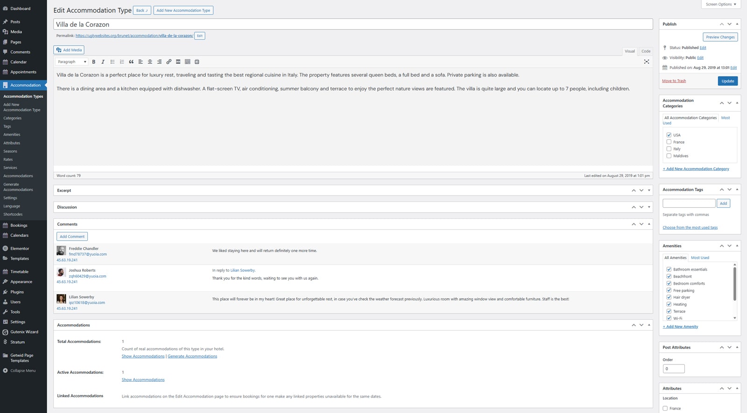Expand the Excerpt panel toggle

coord(649,190)
